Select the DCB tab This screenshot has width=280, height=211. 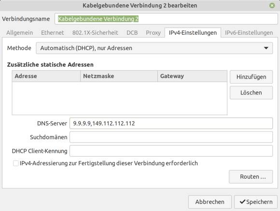[x=132, y=33]
